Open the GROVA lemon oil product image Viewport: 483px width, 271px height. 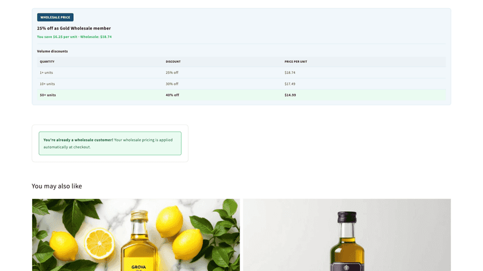point(136,235)
